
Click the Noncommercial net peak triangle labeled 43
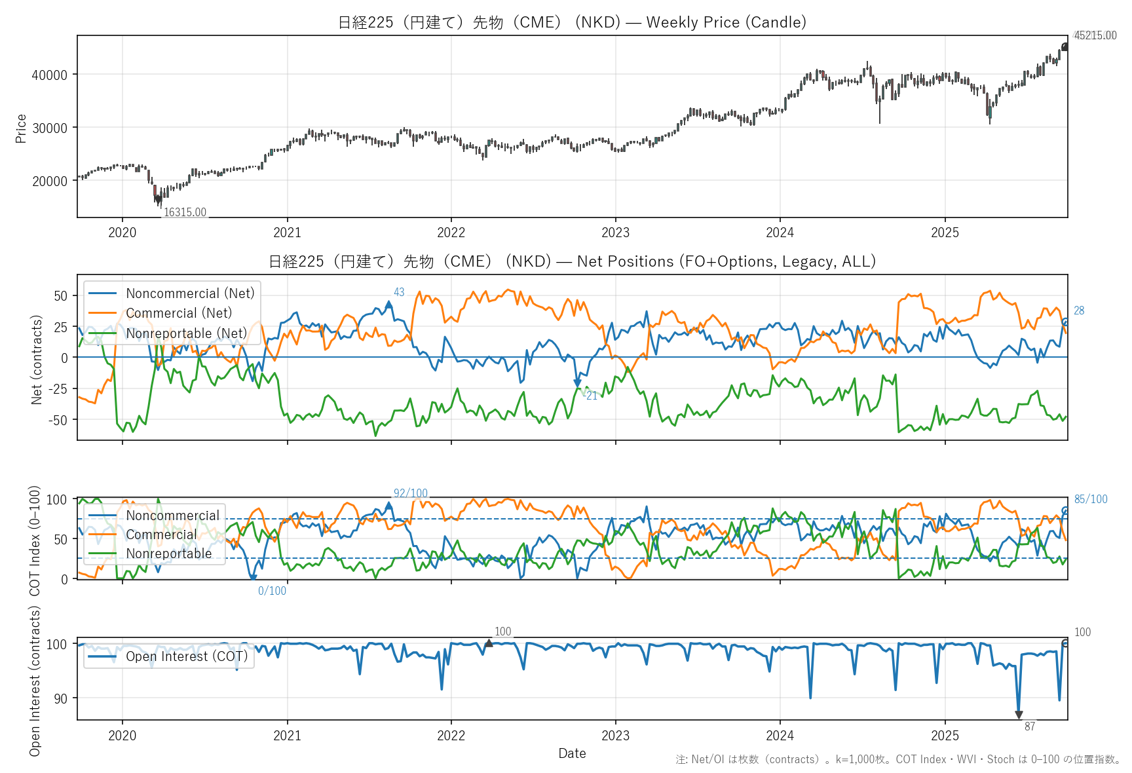[389, 304]
